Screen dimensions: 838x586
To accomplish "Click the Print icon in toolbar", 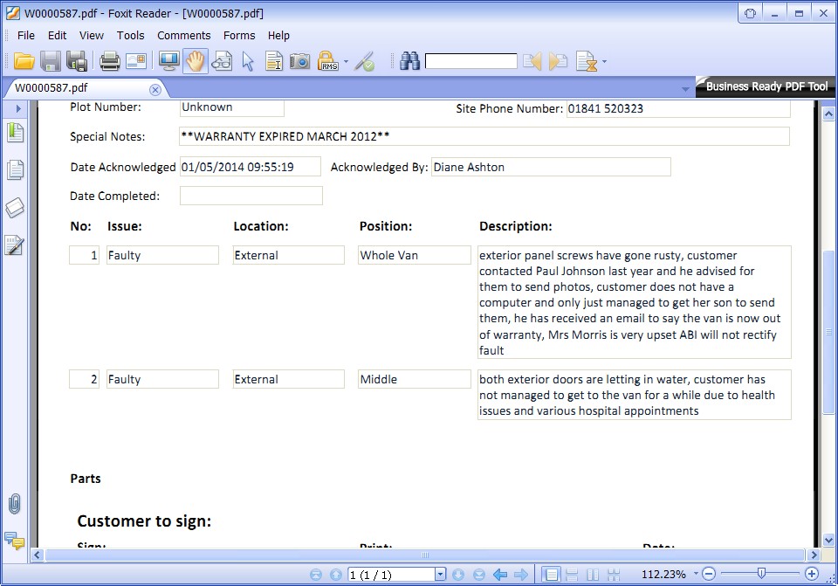I will pos(109,61).
